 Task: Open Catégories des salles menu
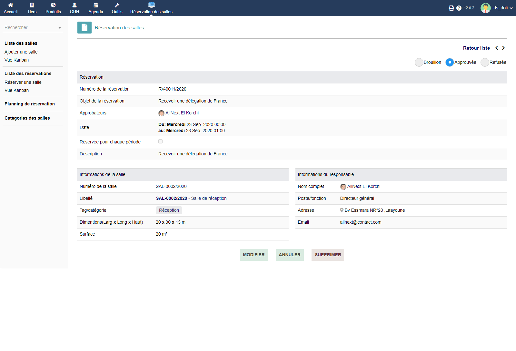(x=27, y=118)
